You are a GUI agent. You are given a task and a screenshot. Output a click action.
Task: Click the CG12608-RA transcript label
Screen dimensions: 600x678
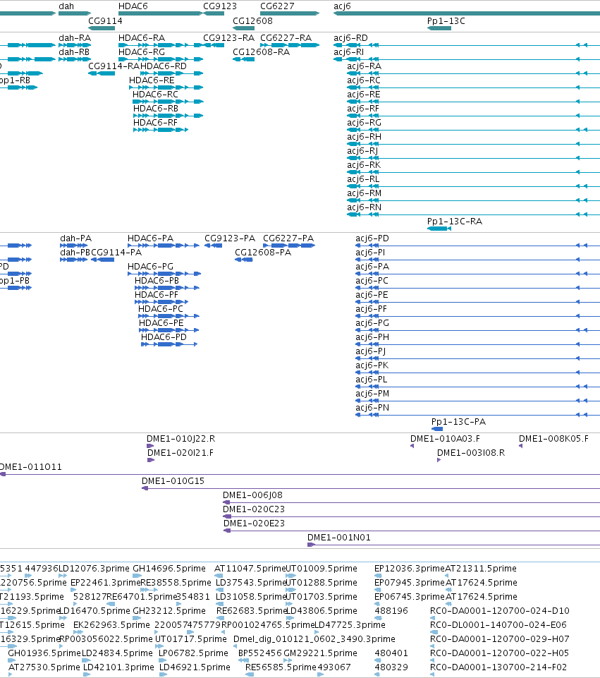[x=262, y=52]
